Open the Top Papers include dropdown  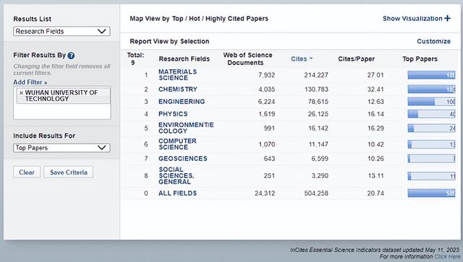click(61, 148)
